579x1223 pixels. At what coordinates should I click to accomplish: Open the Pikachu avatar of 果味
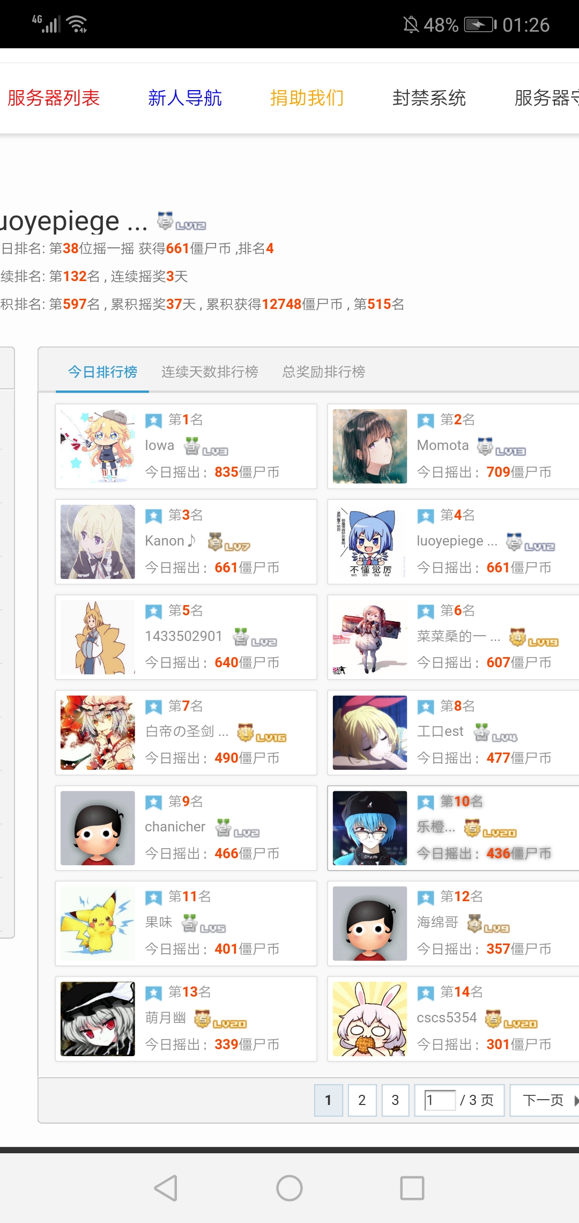point(98,923)
